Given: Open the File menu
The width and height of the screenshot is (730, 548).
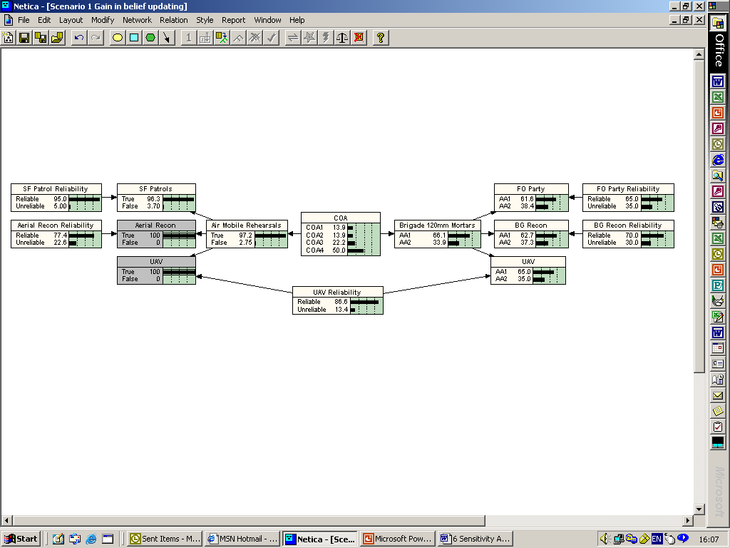Looking at the screenshot, I should tap(24, 20).
